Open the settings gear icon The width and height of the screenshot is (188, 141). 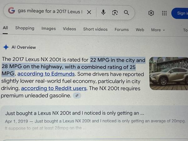(151, 13)
